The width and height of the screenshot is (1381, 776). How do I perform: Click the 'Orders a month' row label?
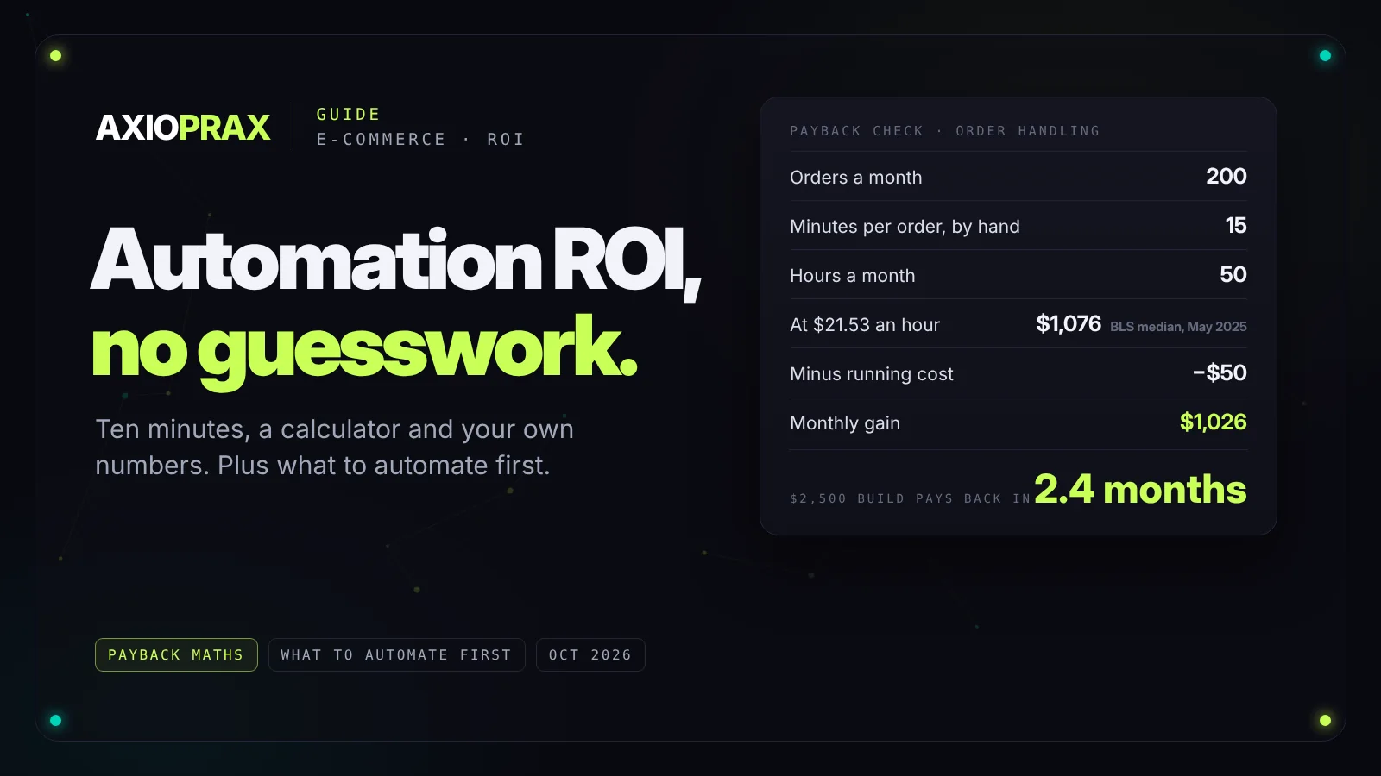[x=856, y=178]
